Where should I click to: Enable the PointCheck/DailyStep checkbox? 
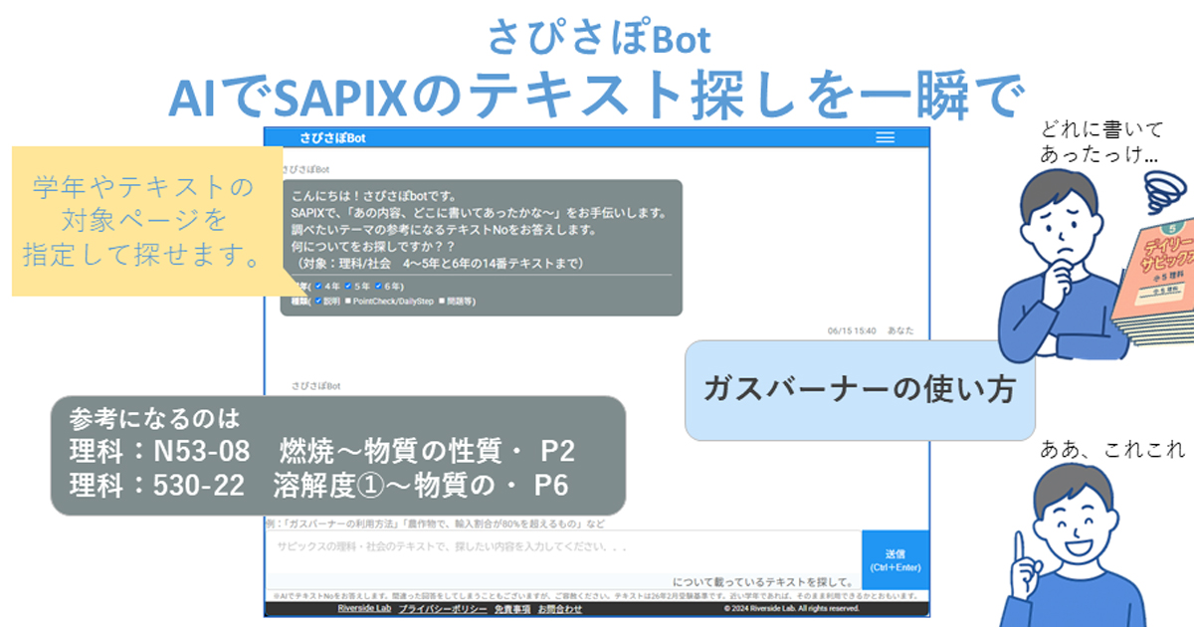pyautogui.click(x=348, y=301)
